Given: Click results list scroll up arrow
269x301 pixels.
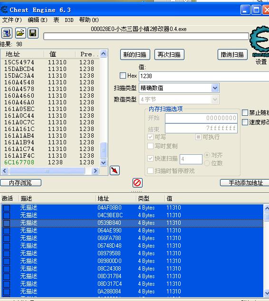Looking at the screenshot, I should tap(104, 53).
